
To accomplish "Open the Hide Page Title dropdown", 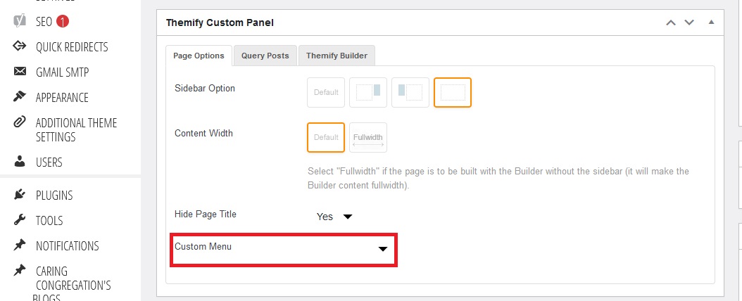I will 334,217.
